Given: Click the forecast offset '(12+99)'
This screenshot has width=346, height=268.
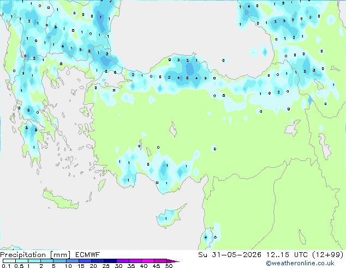Looking at the screenshot, I should tap(328, 255).
